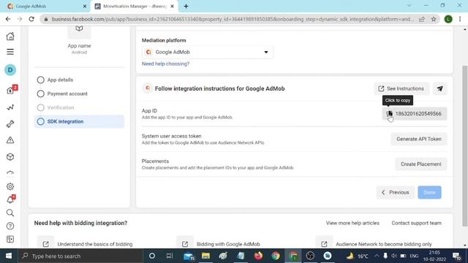Open Firefox from the taskbar
The height and width of the screenshot is (263, 468).
[x=258, y=256]
